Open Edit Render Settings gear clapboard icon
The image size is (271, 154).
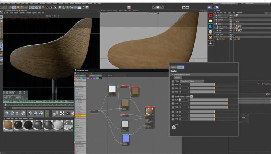point(55,7)
